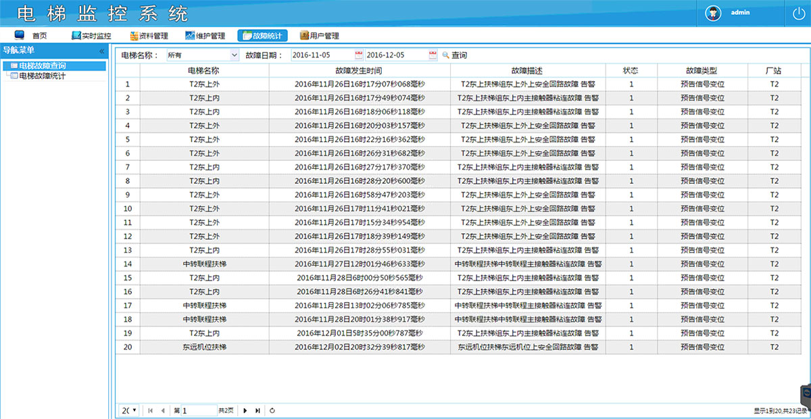The image size is (811, 419).
Task: Open the 实时监控 menu
Action: (x=91, y=36)
